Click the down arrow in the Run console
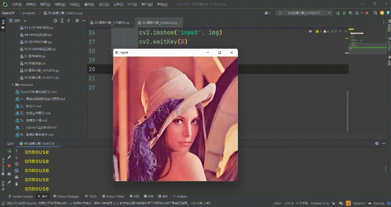The image size is (391, 207). click(17, 157)
